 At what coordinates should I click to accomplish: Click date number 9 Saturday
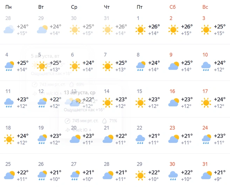[x=171, y=55]
